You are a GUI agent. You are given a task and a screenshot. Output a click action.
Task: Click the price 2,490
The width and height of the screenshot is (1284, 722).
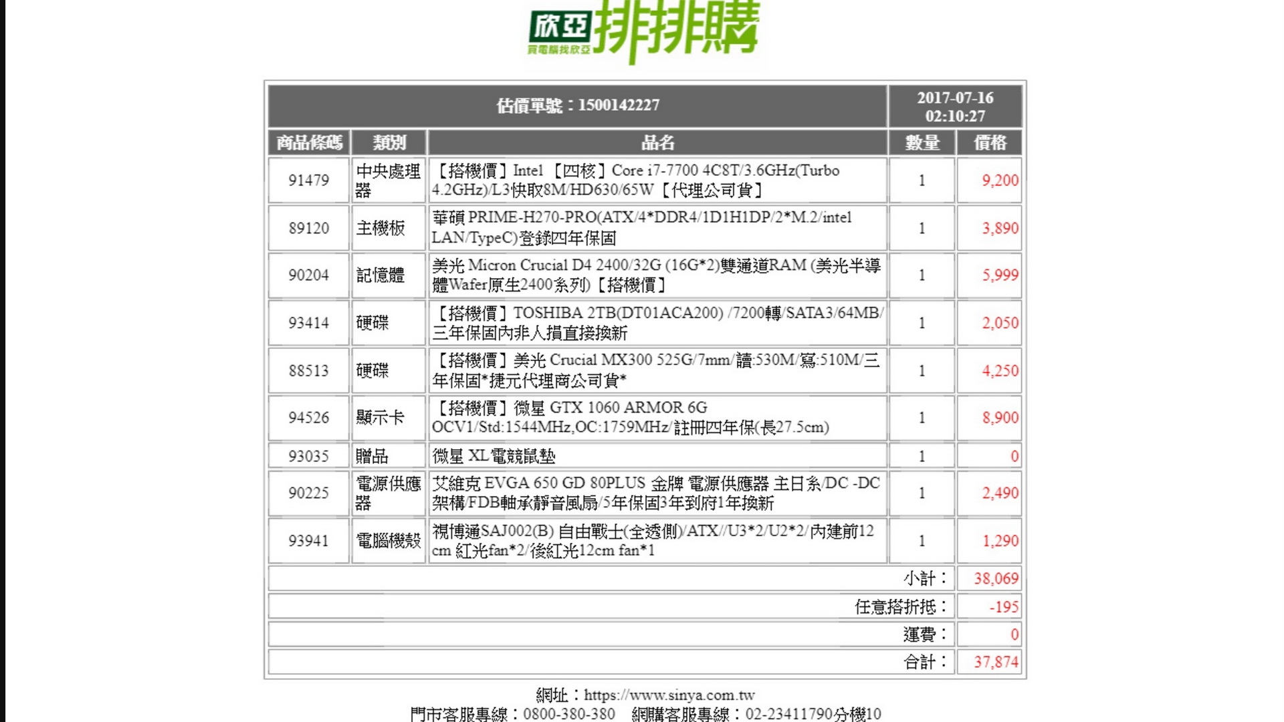click(1000, 493)
